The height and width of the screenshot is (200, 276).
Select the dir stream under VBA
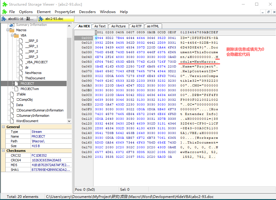click(27, 67)
